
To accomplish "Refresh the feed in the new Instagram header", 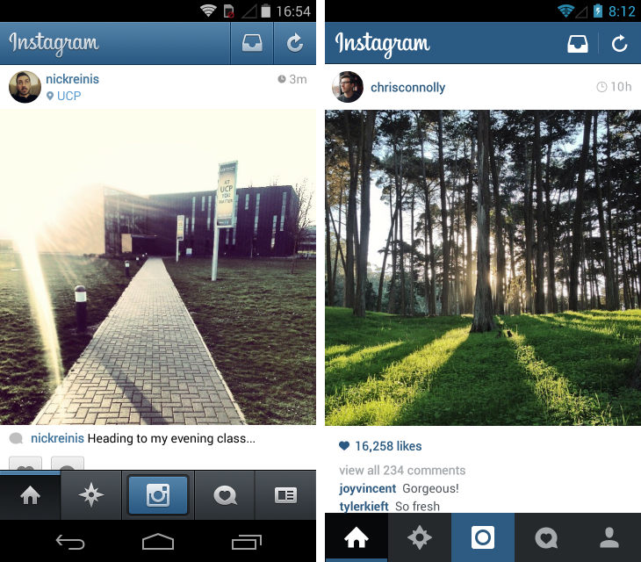I will coord(619,43).
